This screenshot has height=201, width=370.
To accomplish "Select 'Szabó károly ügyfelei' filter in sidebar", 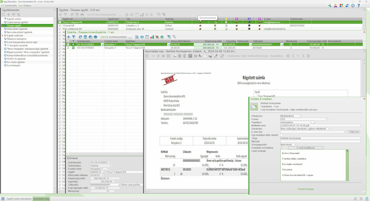I will [18, 22].
